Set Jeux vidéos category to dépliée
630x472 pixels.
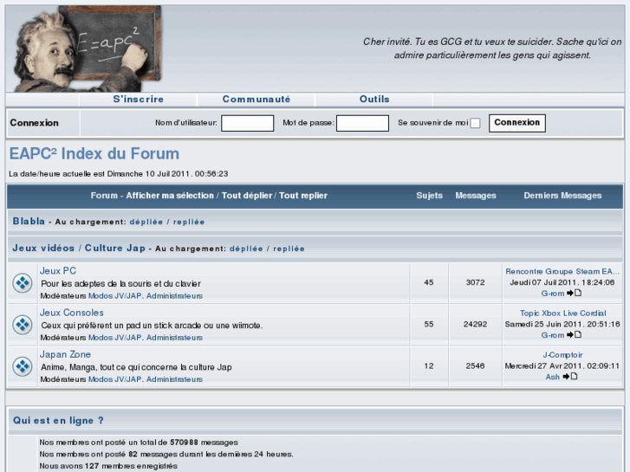(246, 249)
